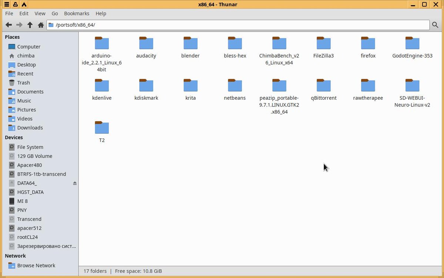Select the krita folder
Viewport: 444px width, 278px height.
[191, 90]
